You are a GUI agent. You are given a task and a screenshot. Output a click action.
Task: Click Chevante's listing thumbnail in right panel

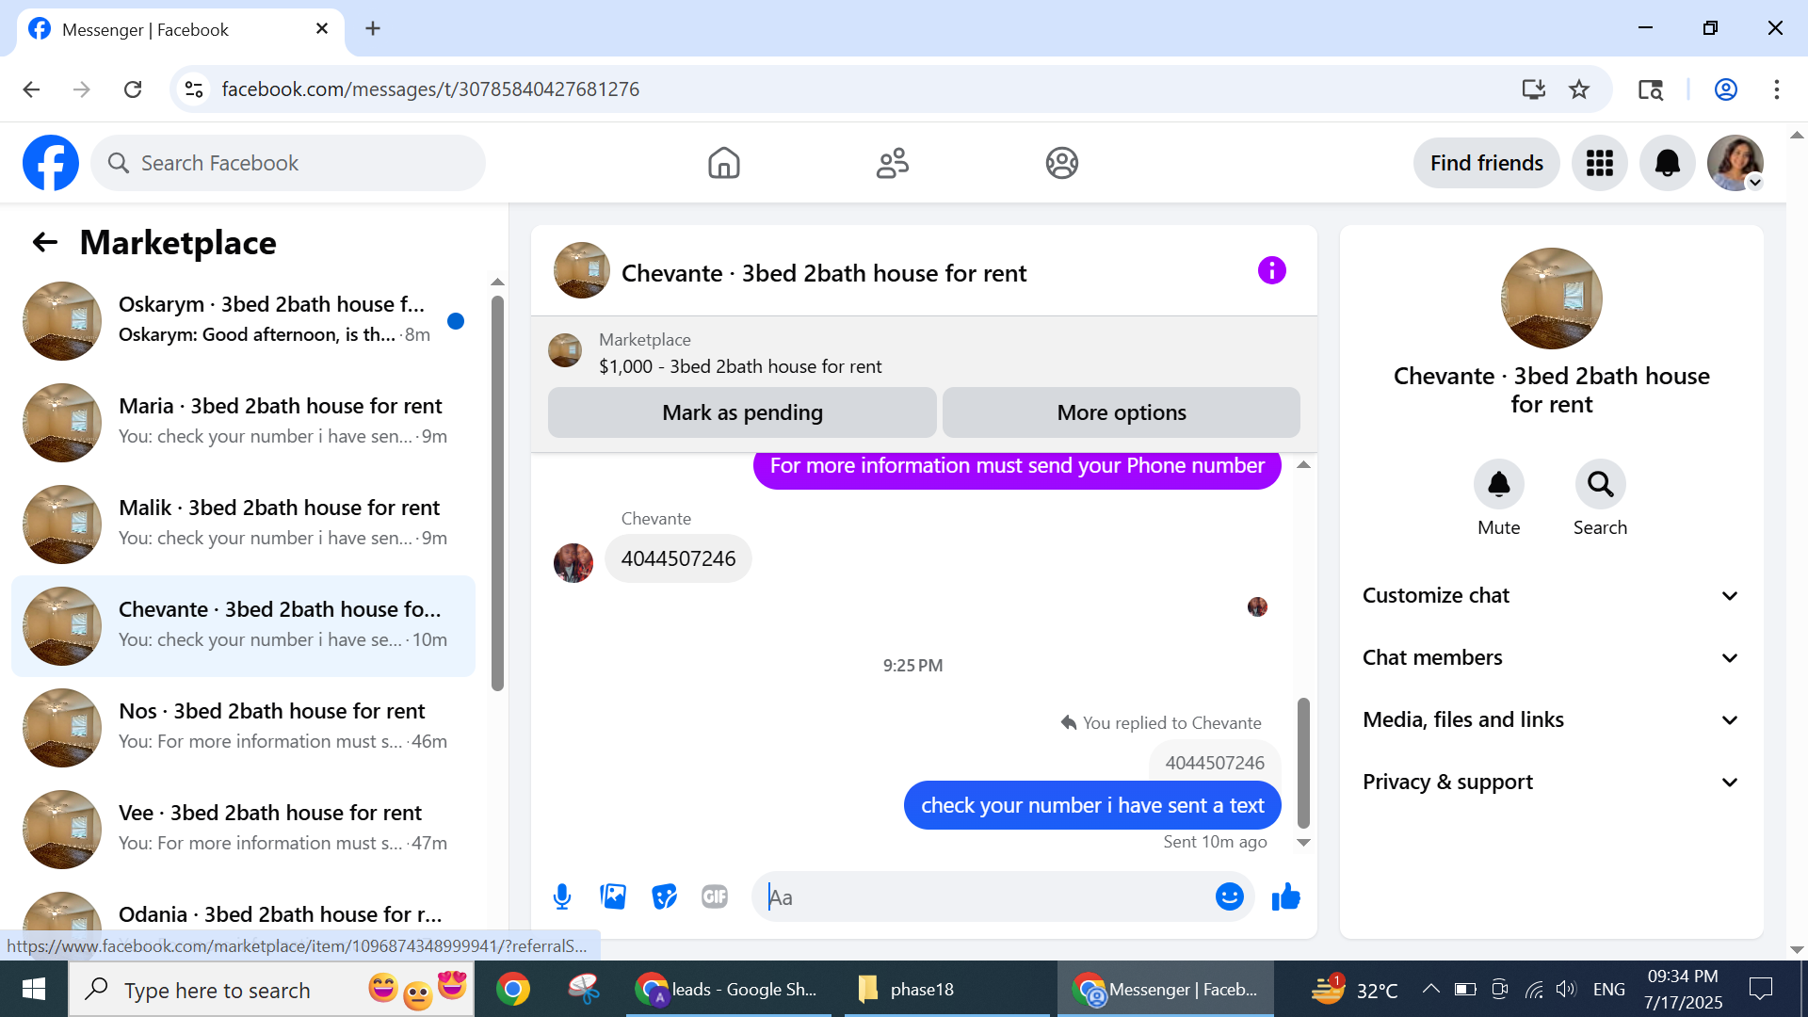(1551, 299)
